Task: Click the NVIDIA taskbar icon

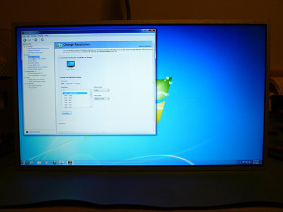Action: tap(70, 163)
